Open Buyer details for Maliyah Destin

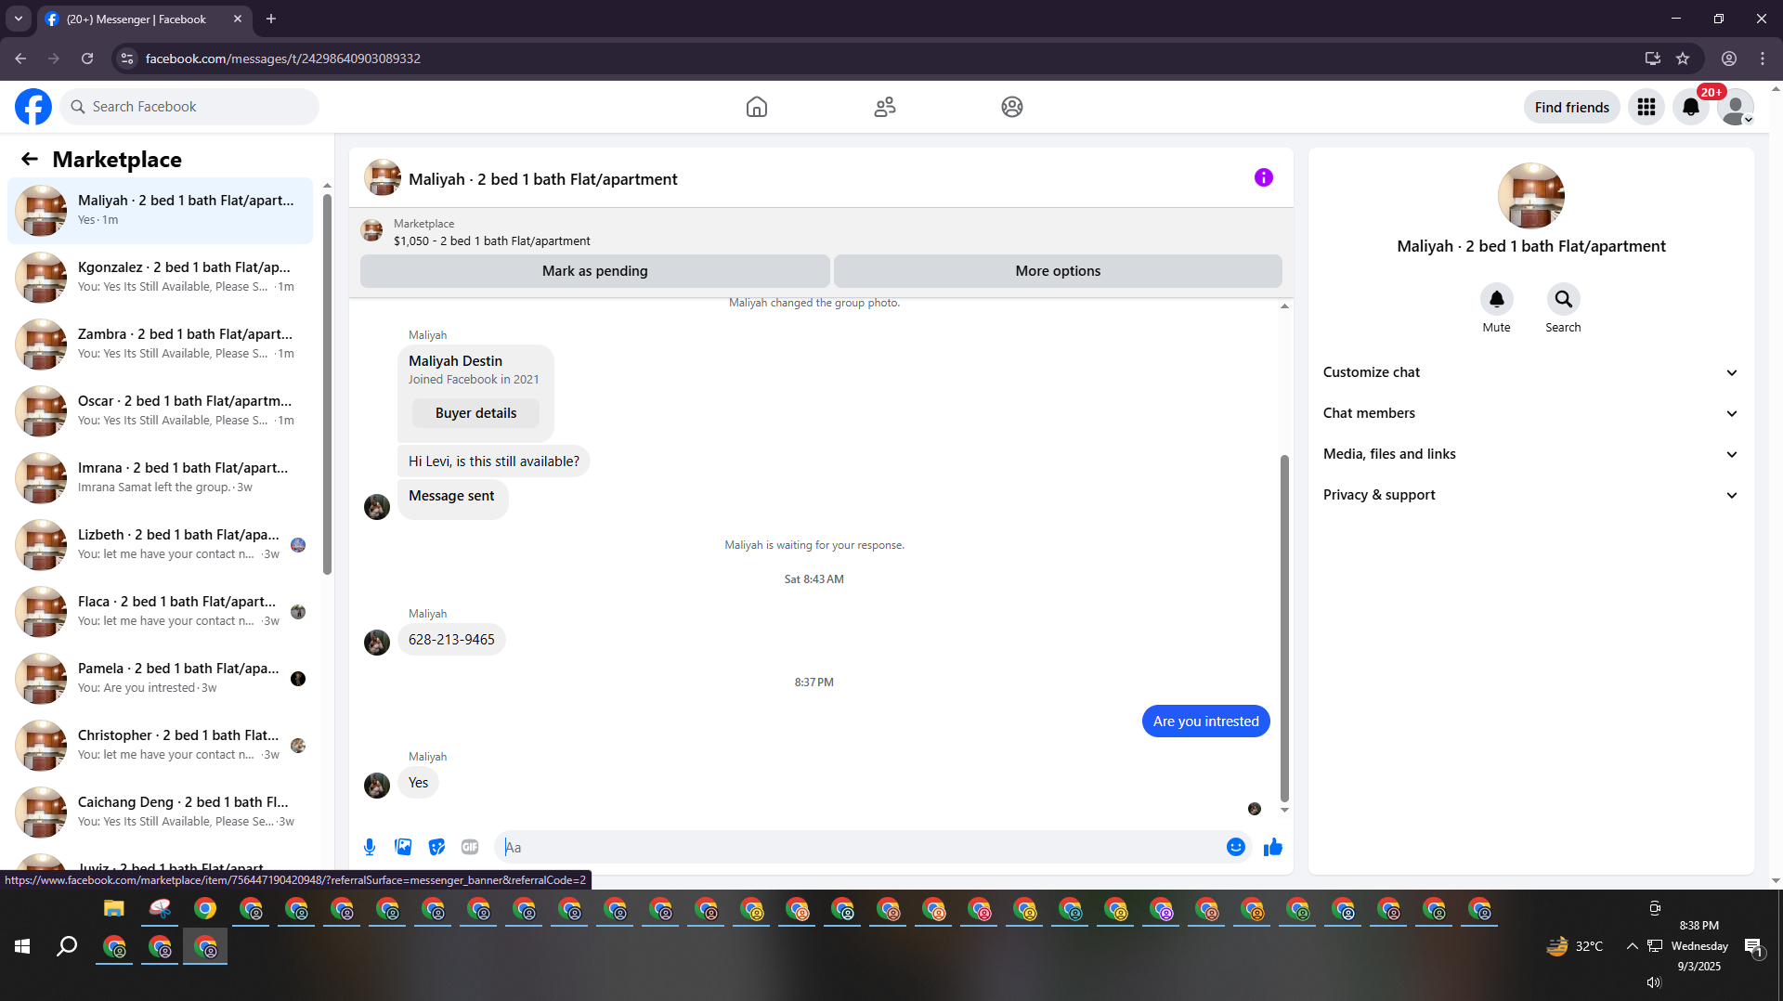click(475, 413)
